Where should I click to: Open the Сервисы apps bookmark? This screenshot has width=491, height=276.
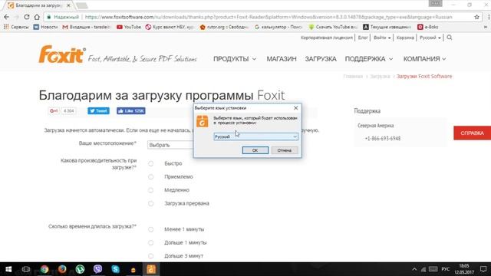coord(16,27)
